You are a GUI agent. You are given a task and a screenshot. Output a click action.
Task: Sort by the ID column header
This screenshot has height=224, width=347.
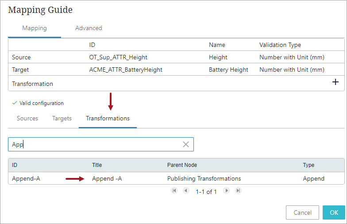pyautogui.click(x=15, y=165)
